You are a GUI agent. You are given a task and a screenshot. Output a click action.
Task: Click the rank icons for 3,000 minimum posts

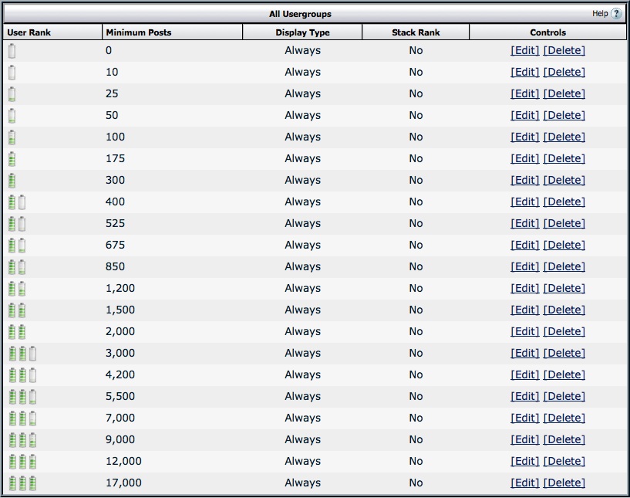(22, 354)
